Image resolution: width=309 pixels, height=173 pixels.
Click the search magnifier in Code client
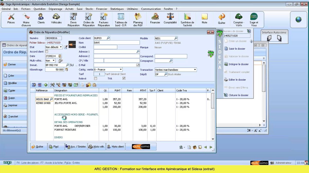(x=108, y=38)
